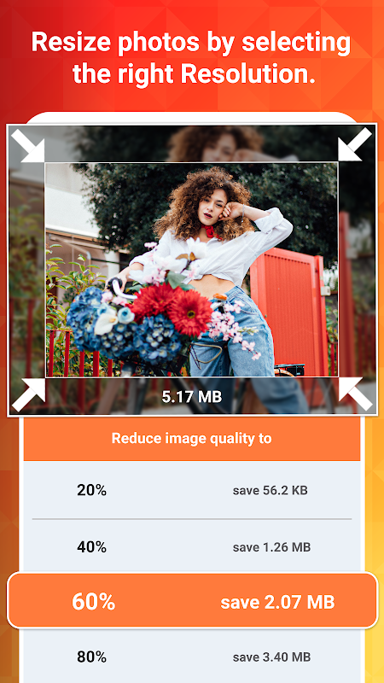Click the Reduce image quality to header
This screenshot has width=384, height=683.
tap(192, 438)
